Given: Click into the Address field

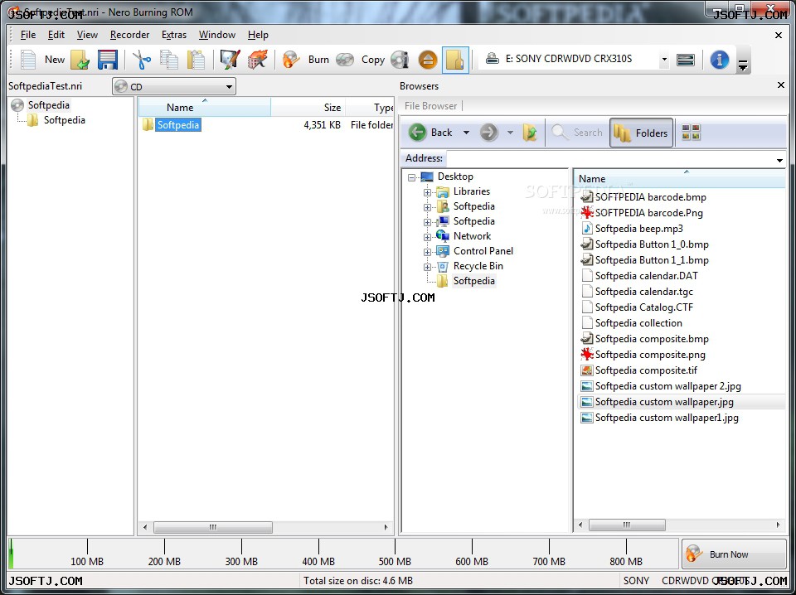Looking at the screenshot, I should (609, 159).
